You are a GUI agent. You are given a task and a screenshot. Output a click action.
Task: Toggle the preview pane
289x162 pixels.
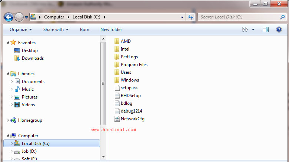tap(266, 30)
